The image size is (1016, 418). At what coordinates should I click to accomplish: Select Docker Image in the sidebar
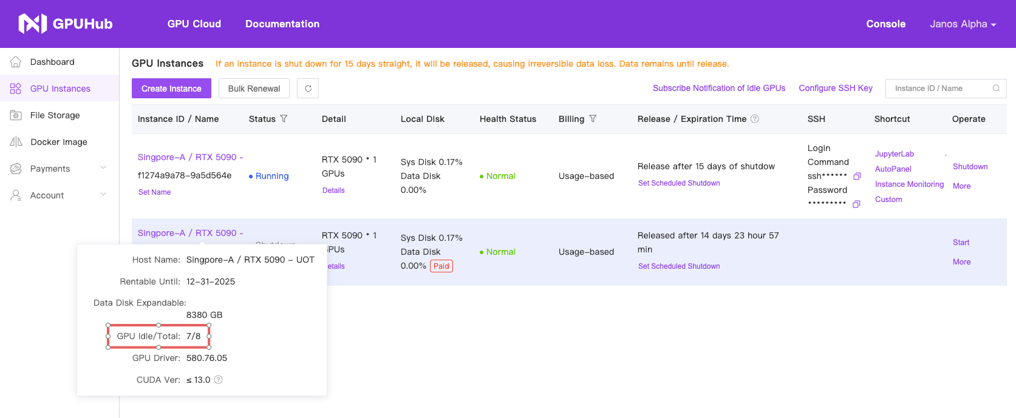coord(60,142)
